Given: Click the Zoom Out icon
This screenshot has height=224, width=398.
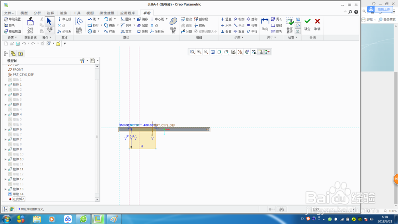Looking at the screenshot, I should (206, 52).
